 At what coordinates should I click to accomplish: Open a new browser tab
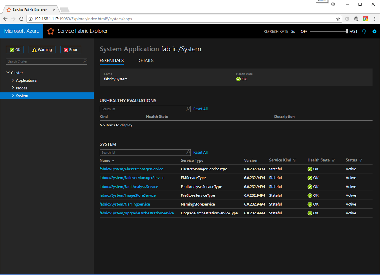pyautogui.click(x=65, y=10)
